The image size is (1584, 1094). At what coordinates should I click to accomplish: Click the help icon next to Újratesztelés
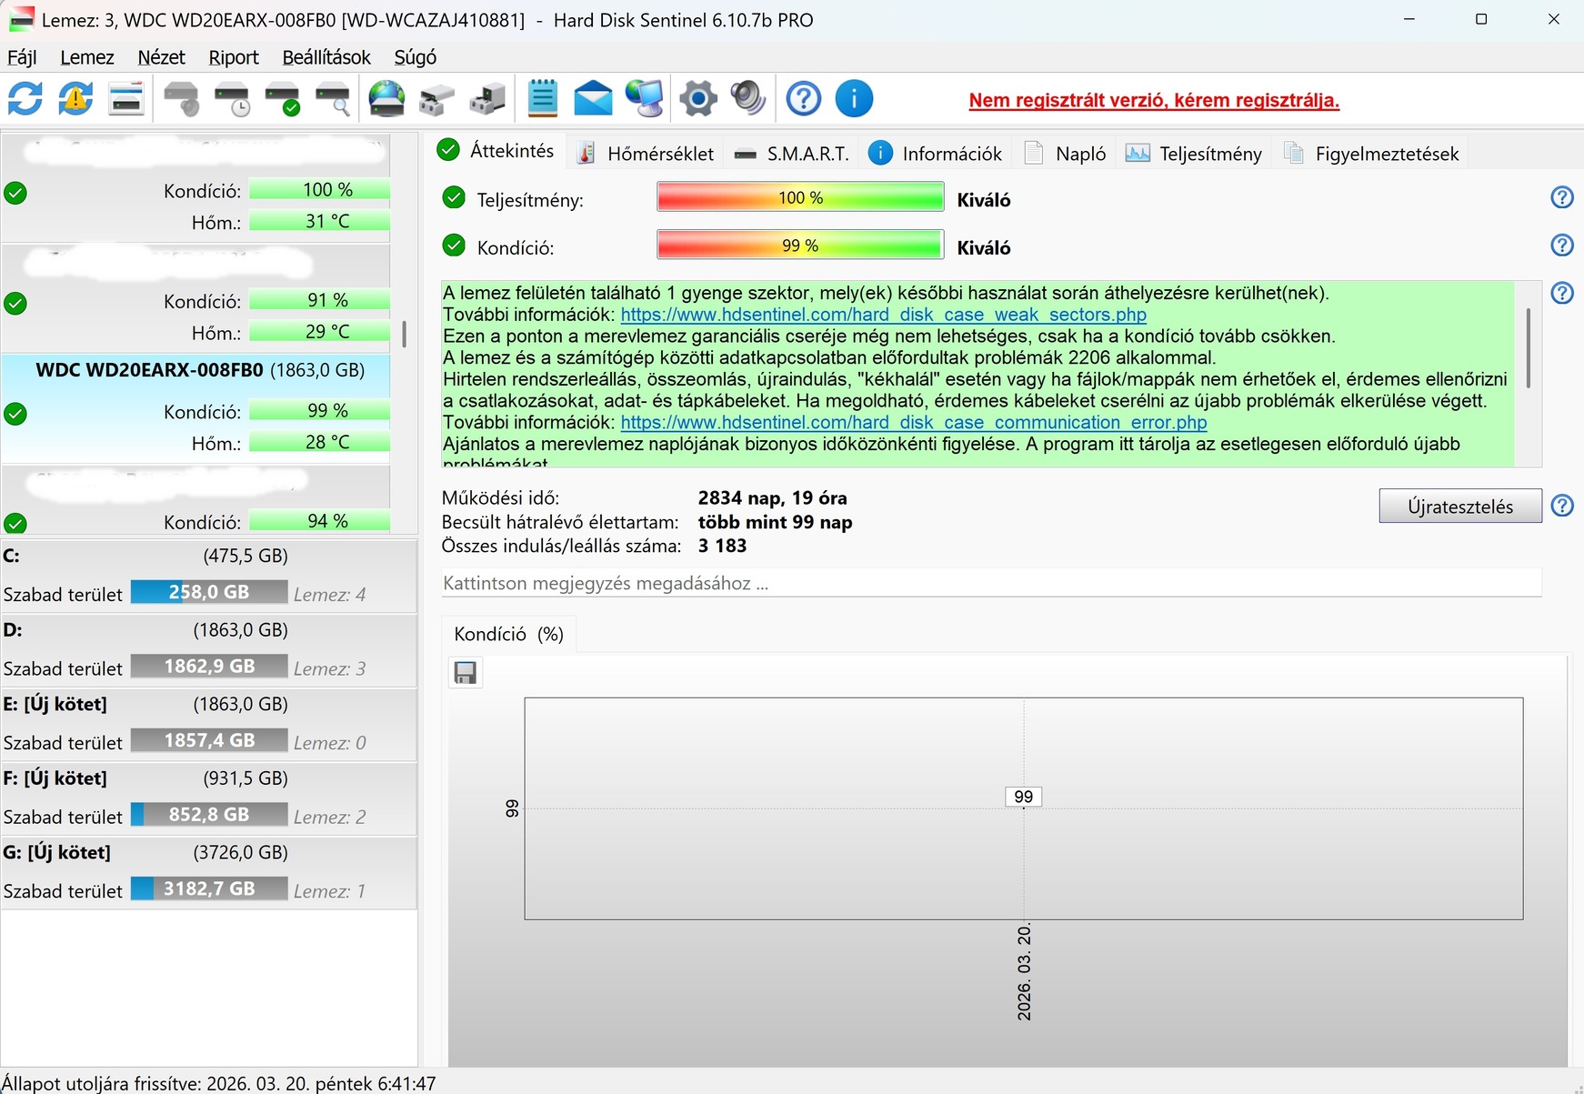tap(1562, 506)
